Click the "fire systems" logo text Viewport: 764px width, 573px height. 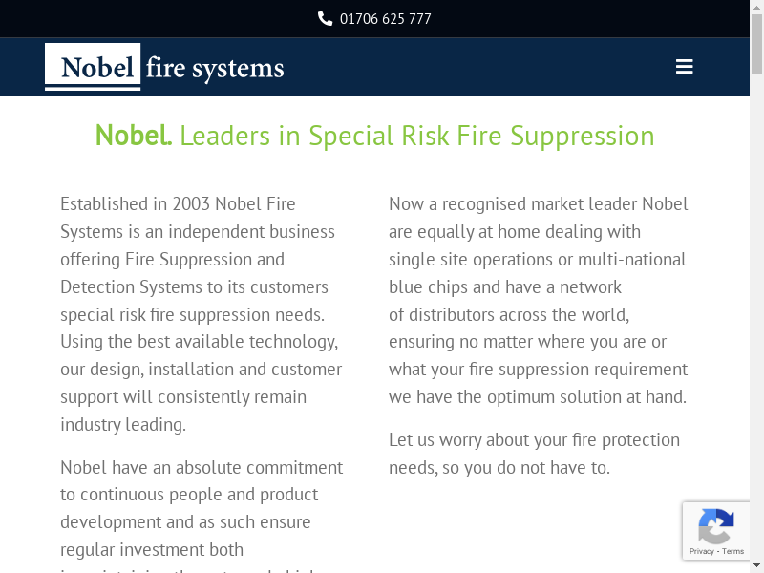pos(215,69)
